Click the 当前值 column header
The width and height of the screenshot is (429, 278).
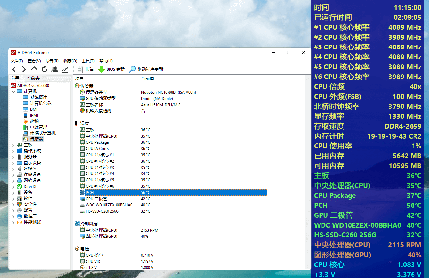pyautogui.click(x=148, y=79)
